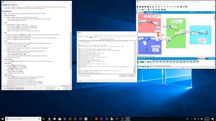This screenshot has width=216, height=121.
Task: Switch to the Logical workspace tab
Action: click(x=140, y=12)
